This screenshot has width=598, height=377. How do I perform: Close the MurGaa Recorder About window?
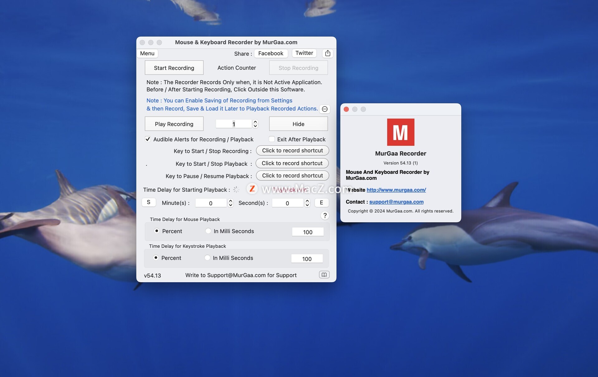pyautogui.click(x=346, y=109)
